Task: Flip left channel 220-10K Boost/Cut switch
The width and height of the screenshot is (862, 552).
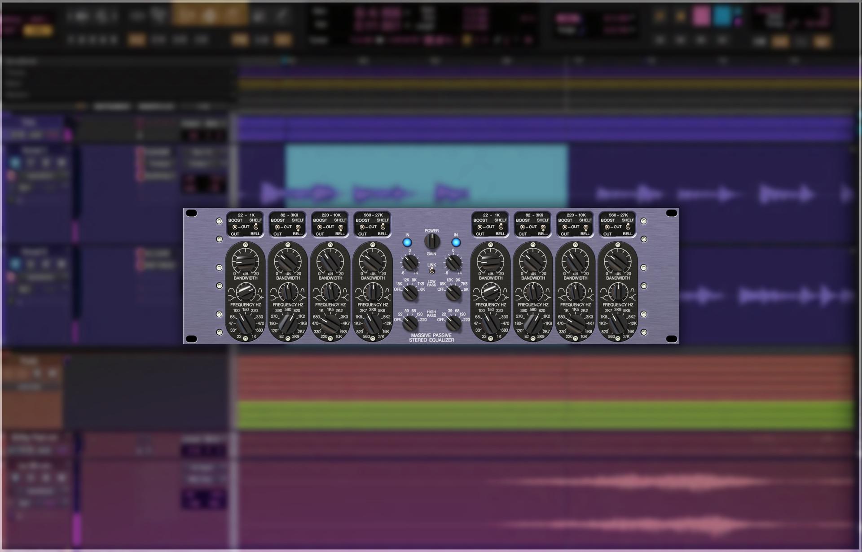Action: click(320, 227)
